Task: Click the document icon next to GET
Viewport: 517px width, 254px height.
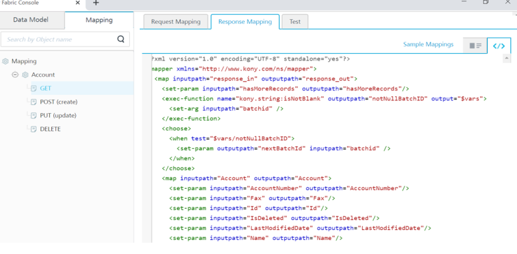Action: tap(34, 88)
